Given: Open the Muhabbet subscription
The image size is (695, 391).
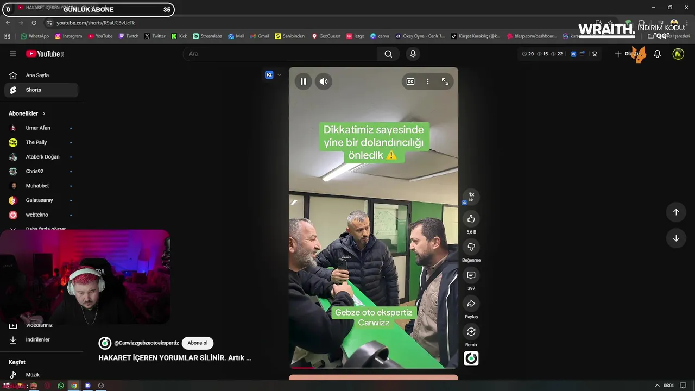Looking at the screenshot, I should pyautogui.click(x=41, y=186).
